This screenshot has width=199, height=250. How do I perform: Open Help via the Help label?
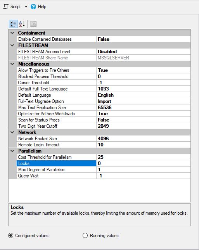(42, 7)
